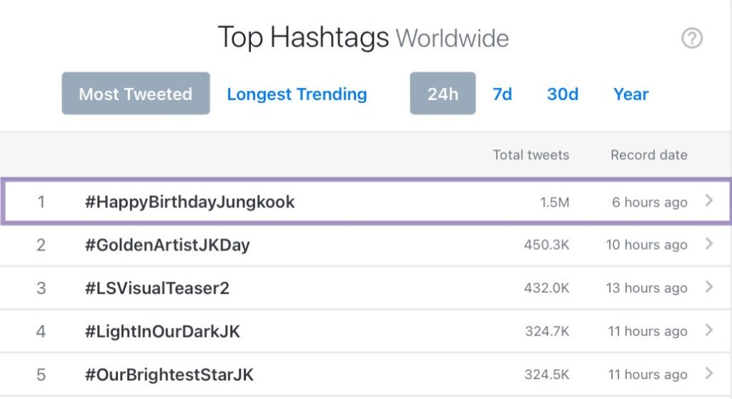Viewport: 732px width, 399px height.
Task: Expand chevron for #HappyBirthdayJungkook row
Action: 709,202
